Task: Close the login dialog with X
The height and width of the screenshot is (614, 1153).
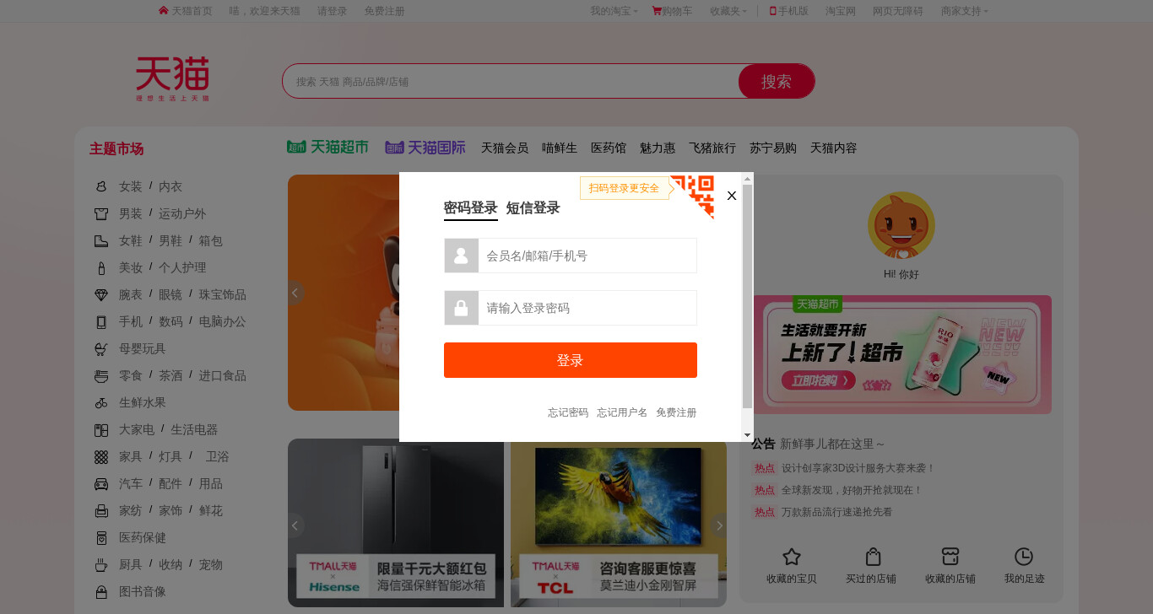Action: tap(732, 196)
